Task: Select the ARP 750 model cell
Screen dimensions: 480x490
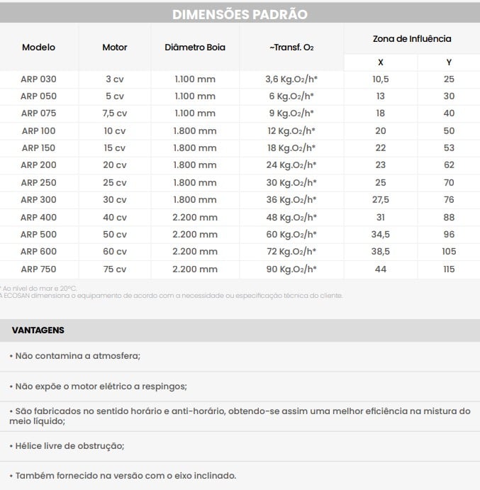Action: [x=38, y=269]
